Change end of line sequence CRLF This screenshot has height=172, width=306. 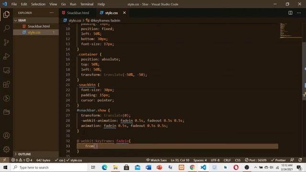(227, 160)
